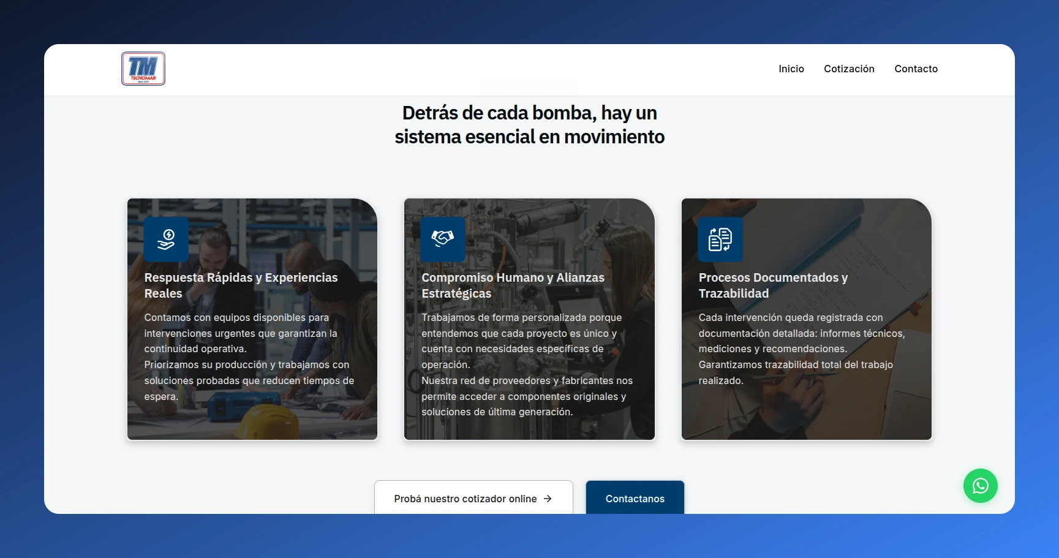This screenshot has height=558, width=1059.
Task: Click the title Respuesta Rápidas y Experiencias Reales
Action: (241, 285)
